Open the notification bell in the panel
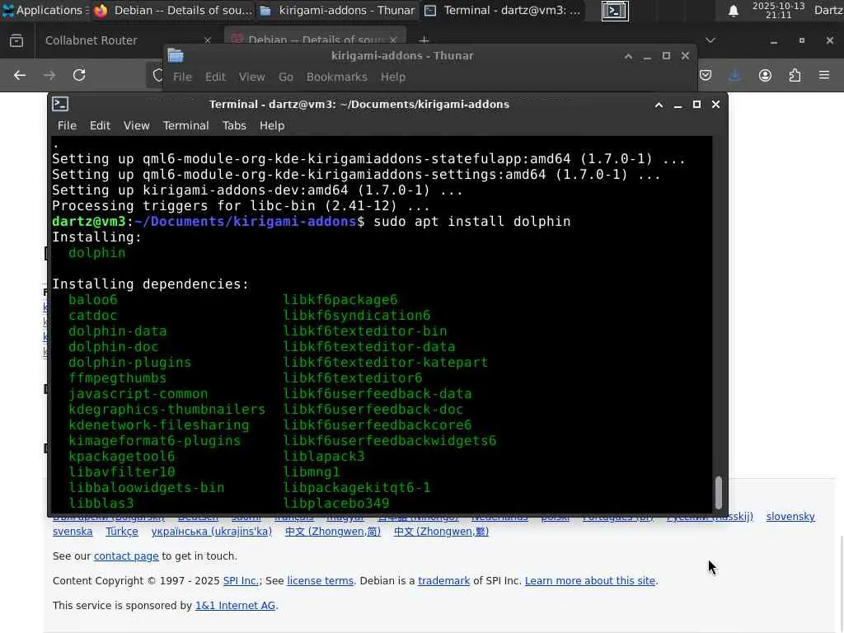Screen dimensions: 844x633 click(733, 11)
